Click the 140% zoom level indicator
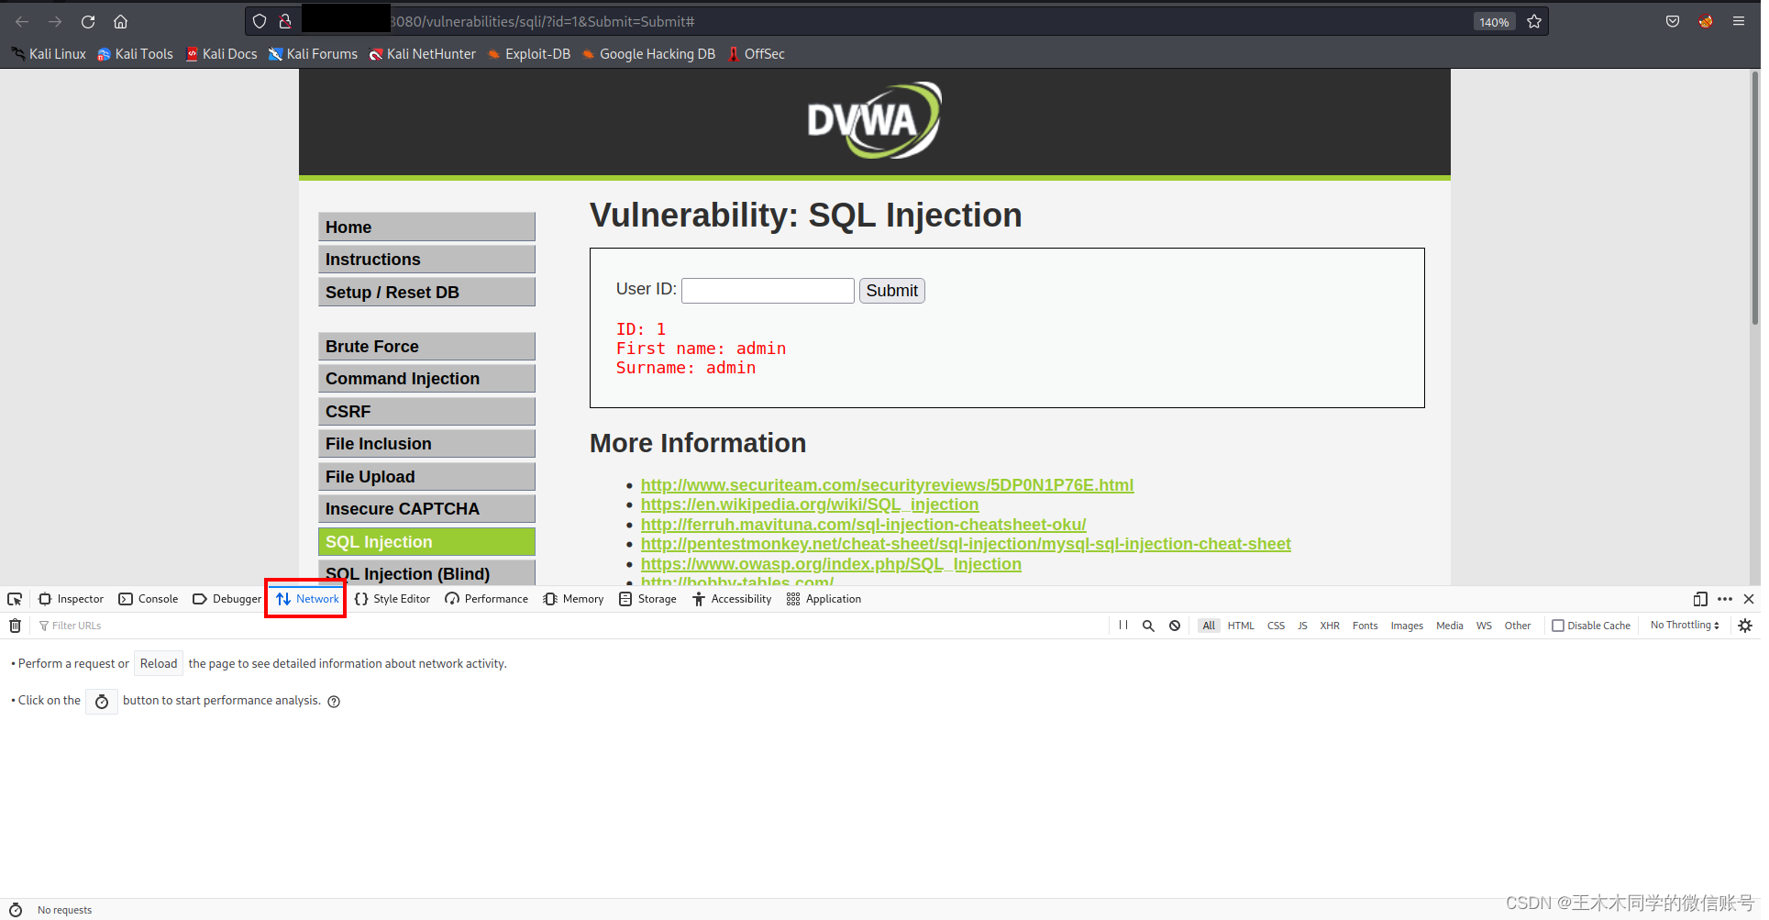Image resolution: width=1769 pixels, height=920 pixels. coord(1494,22)
